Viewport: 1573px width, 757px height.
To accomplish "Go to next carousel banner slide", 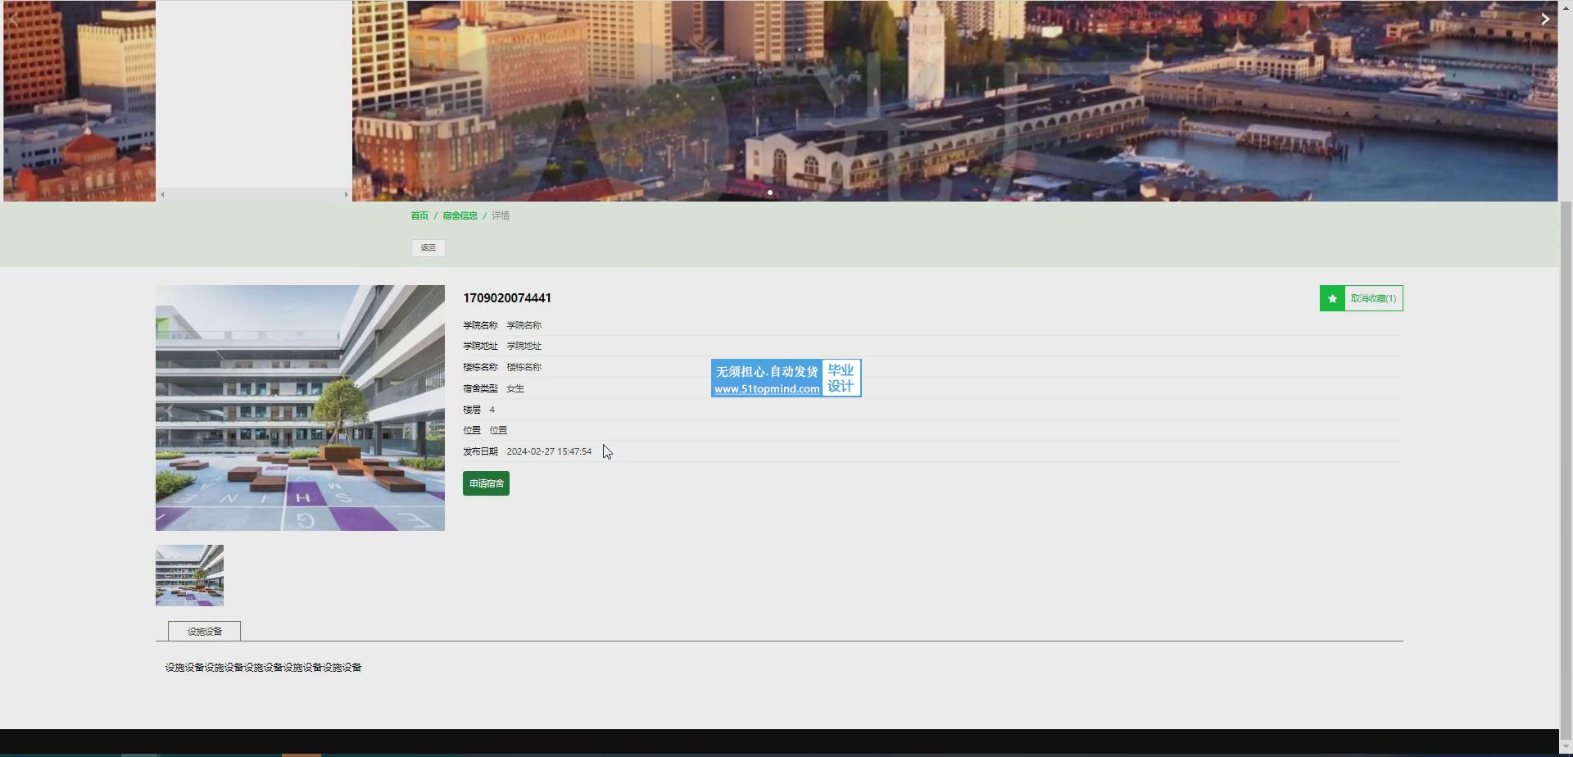I will [x=1544, y=19].
